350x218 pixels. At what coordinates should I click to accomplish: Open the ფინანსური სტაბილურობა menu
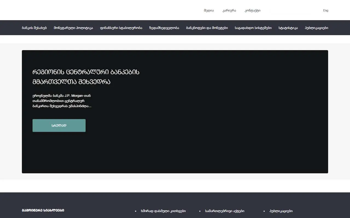point(121,28)
